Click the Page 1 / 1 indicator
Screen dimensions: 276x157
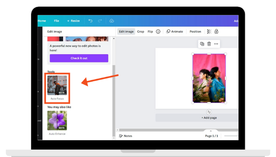(211, 136)
